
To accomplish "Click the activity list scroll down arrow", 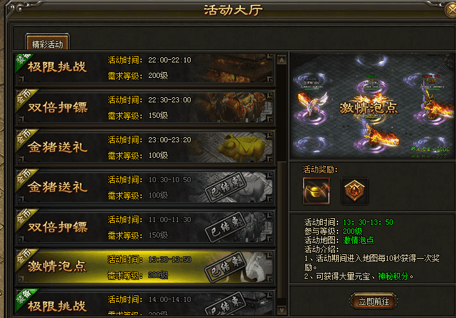I will pyautogui.click(x=281, y=310).
